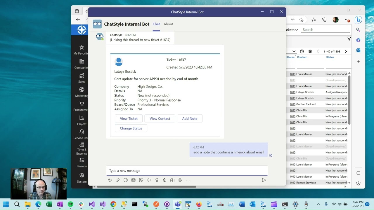Screen dimensions: 374x210
Task: Open the 6:42 PM clock and date
Action: [358, 204]
